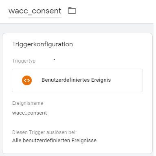Select the Triggerkonfiguration heading

[42, 44]
